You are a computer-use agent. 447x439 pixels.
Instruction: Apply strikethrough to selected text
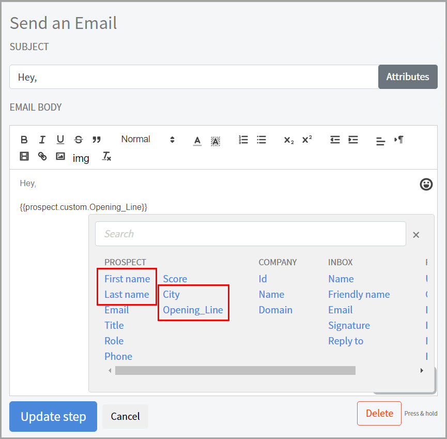79,140
